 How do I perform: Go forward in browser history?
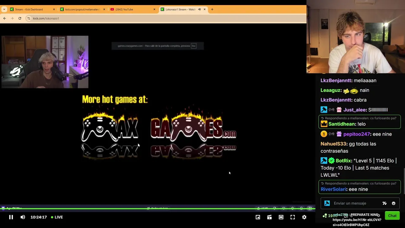(x=12, y=18)
